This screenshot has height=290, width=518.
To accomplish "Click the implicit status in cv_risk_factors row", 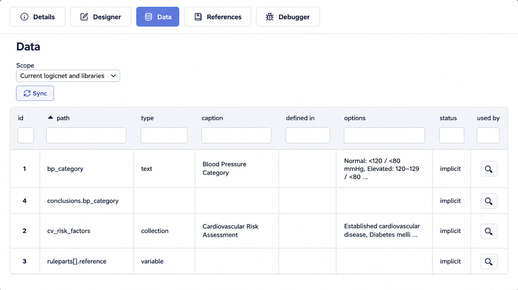I will (x=450, y=231).
